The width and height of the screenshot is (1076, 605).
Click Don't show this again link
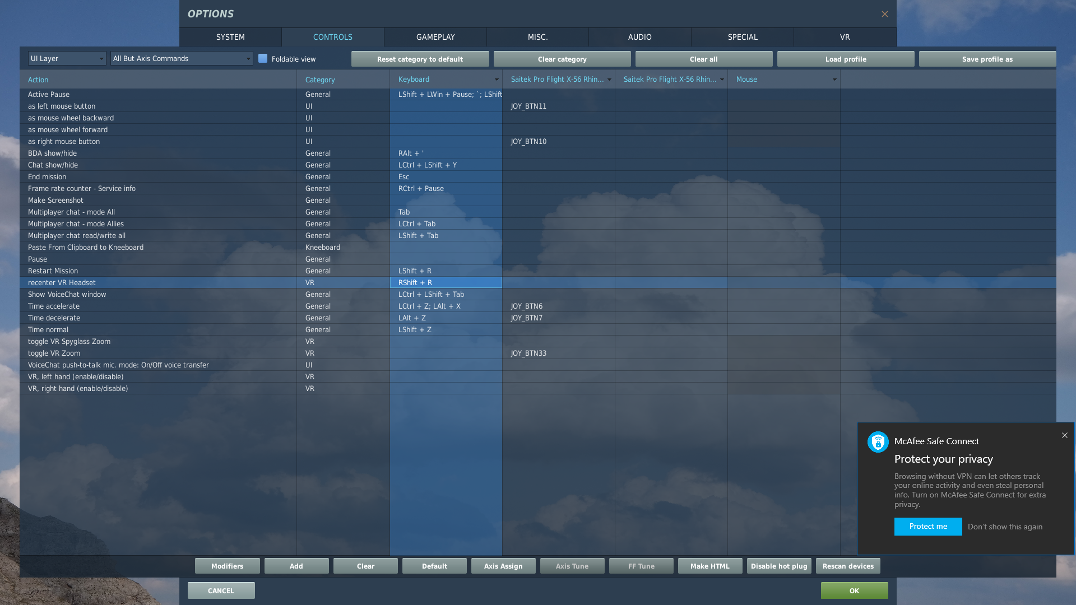pos(1005,527)
